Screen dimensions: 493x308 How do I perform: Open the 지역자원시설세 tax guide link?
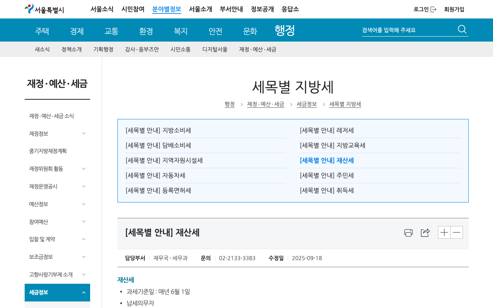click(x=164, y=160)
